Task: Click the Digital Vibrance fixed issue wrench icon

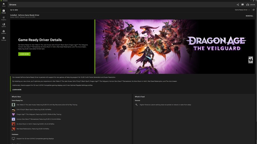Action: pyautogui.click(x=136, y=105)
